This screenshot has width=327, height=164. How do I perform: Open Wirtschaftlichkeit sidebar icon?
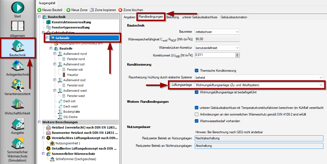(x=18, y=104)
